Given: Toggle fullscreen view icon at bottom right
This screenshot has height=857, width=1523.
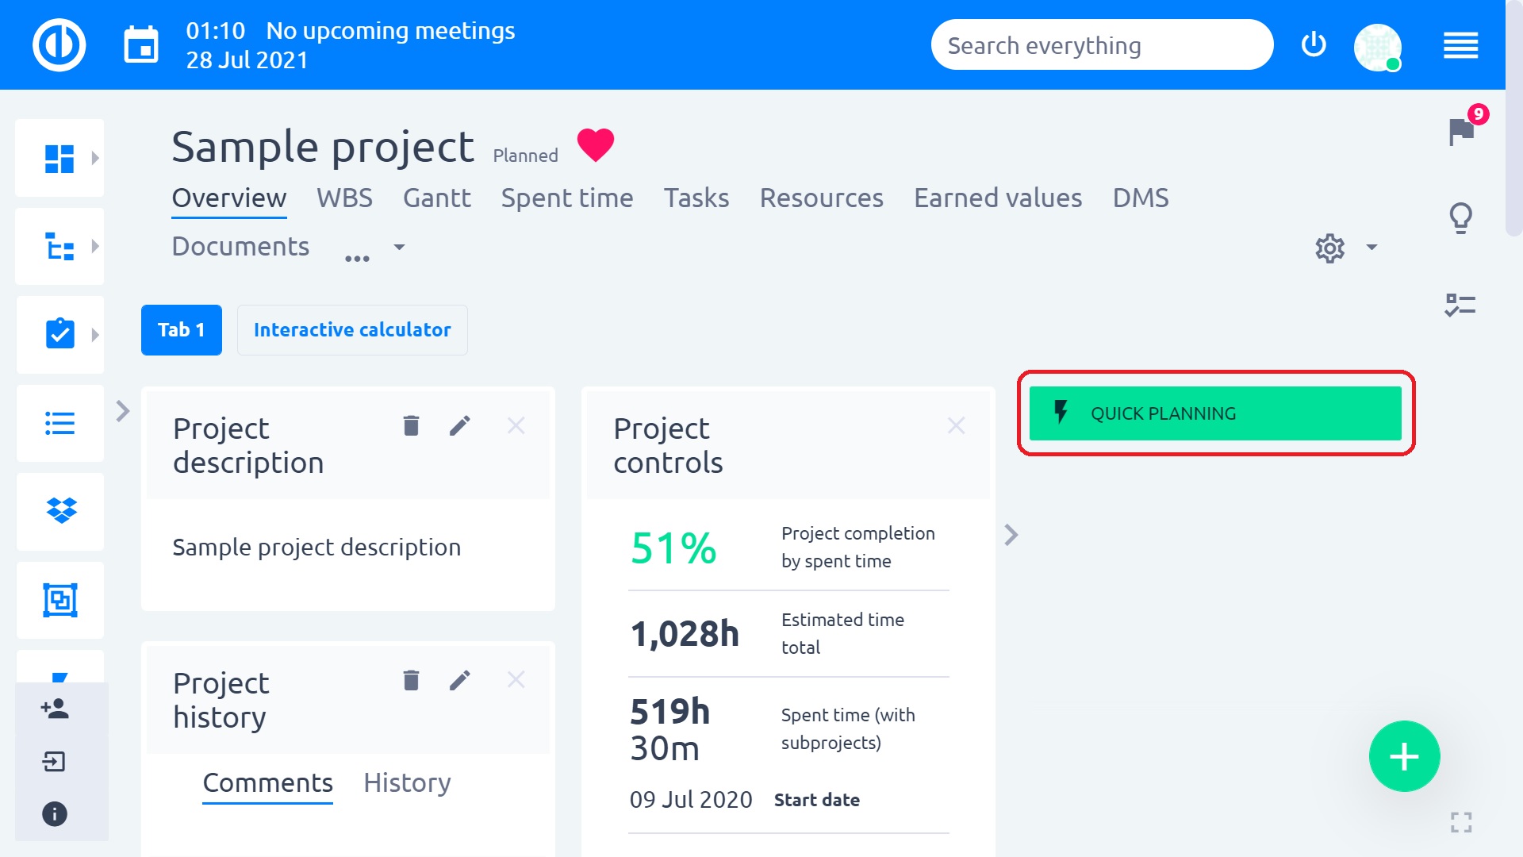Looking at the screenshot, I should click(x=1461, y=822).
